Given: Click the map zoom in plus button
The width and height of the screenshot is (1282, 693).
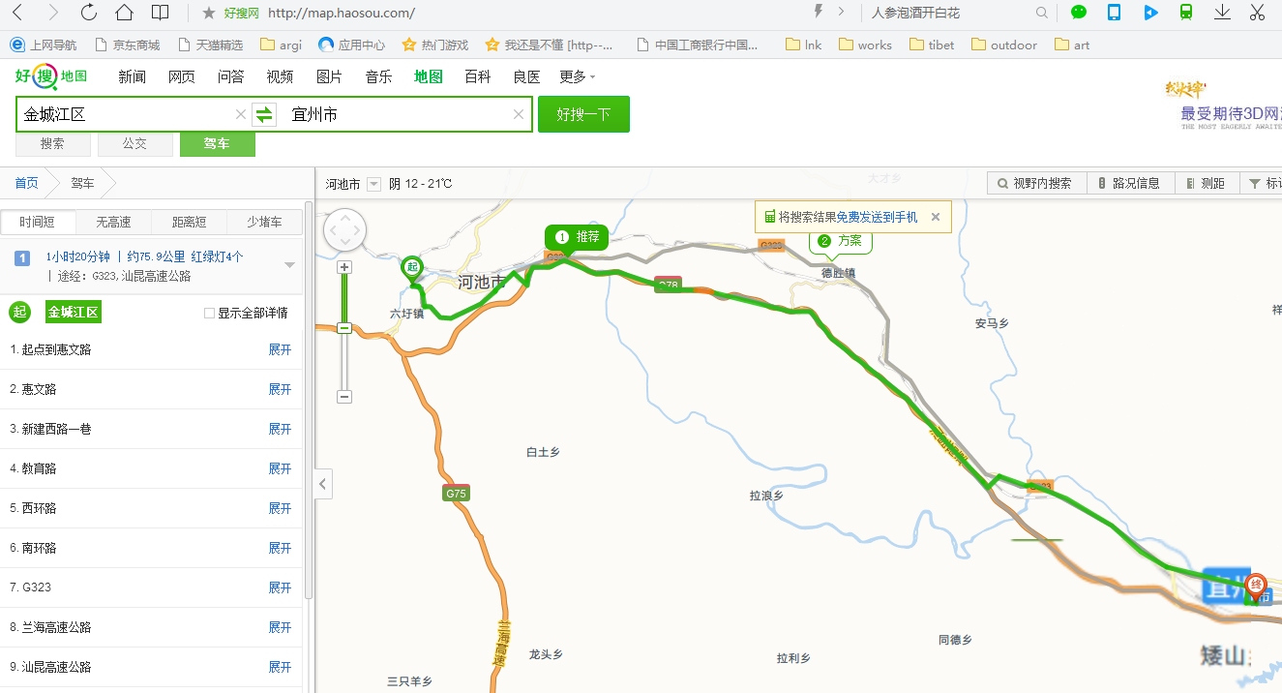Looking at the screenshot, I should tap(344, 267).
